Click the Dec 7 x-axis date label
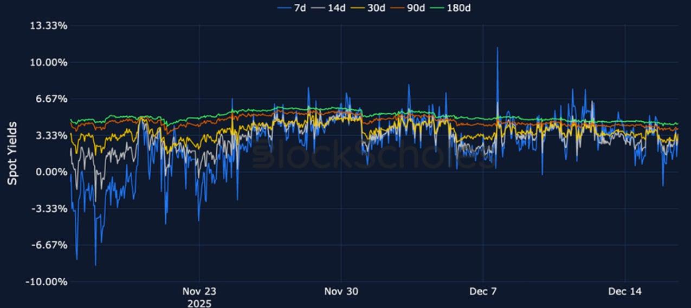The image size is (691, 308). [483, 291]
